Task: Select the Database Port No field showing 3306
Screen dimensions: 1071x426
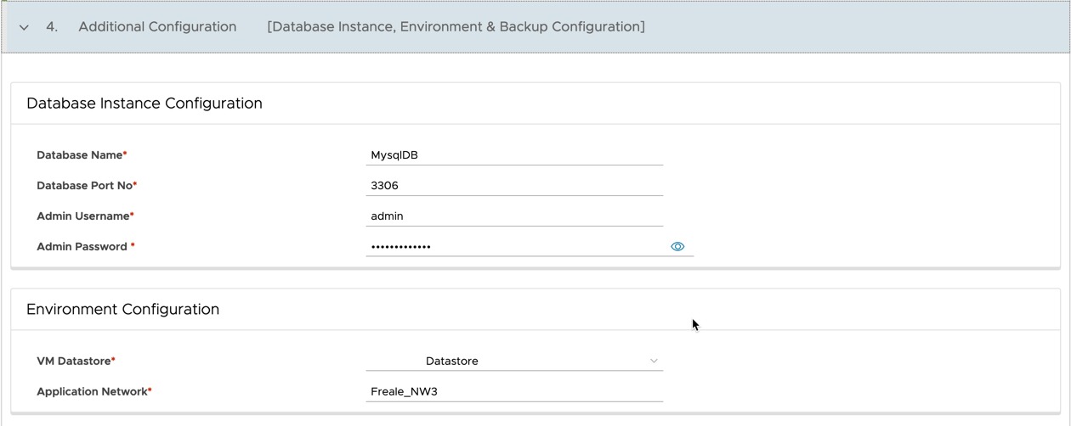Action: pos(514,186)
